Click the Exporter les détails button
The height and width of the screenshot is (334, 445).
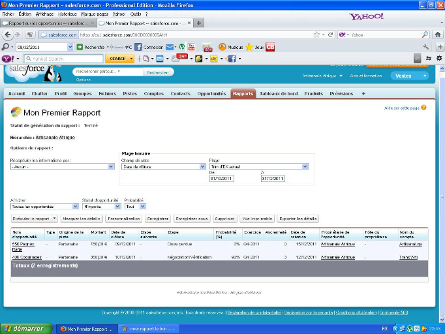pyautogui.click(x=298, y=219)
